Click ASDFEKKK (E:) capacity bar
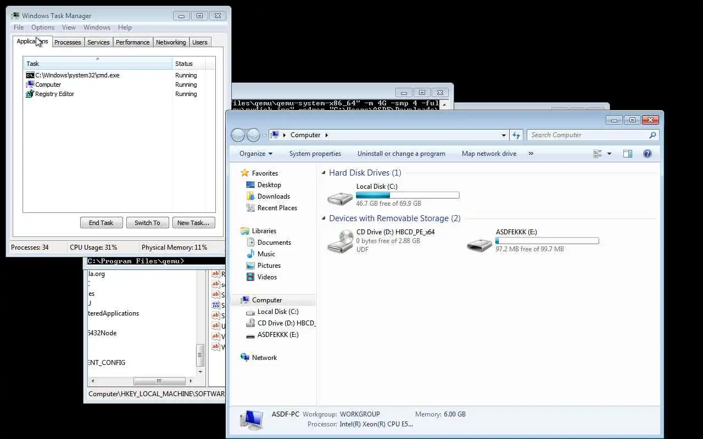This screenshot has height=439, width=703. pos(547,240)
